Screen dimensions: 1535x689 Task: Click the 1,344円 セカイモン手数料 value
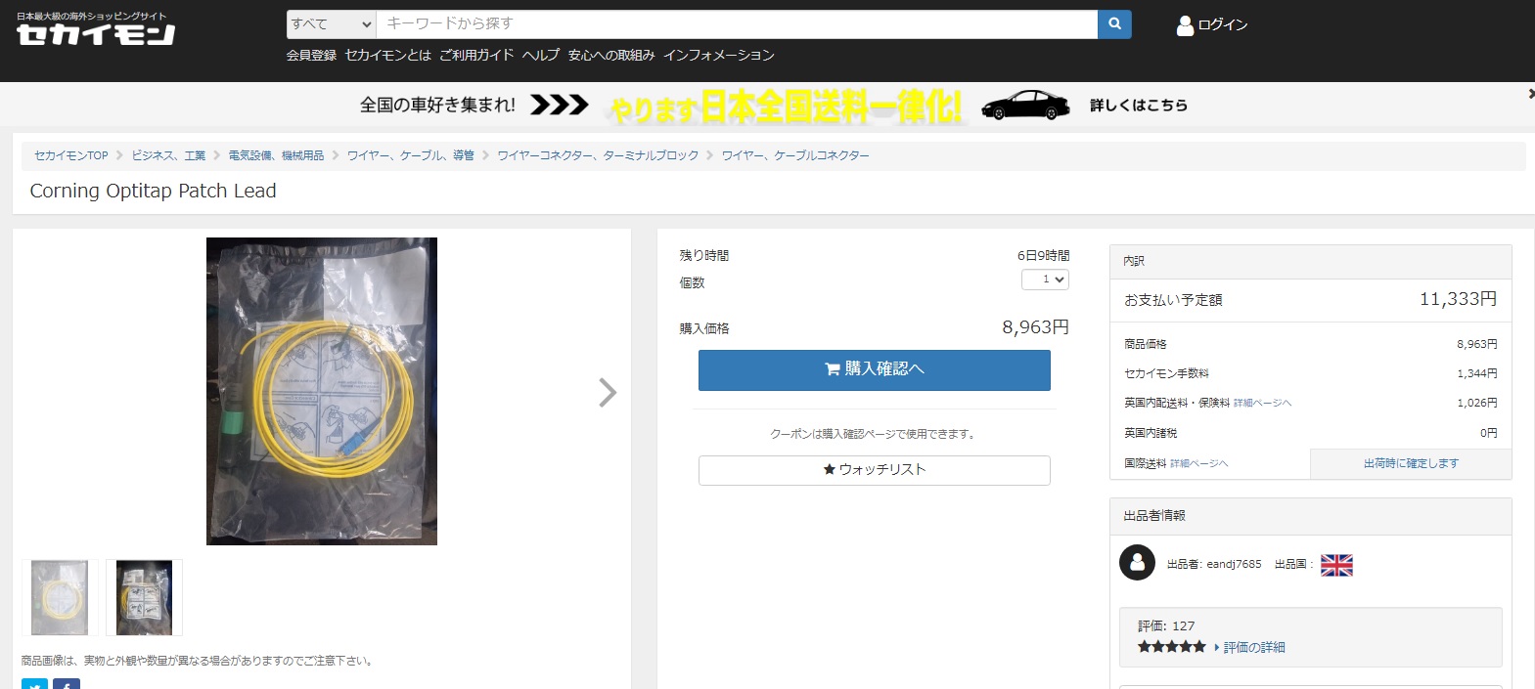pyautogui.click(x=1476, y=373)
